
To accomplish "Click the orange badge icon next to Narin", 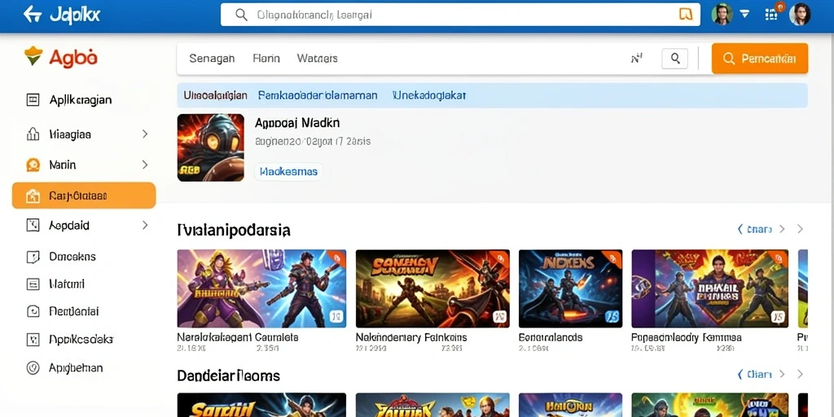I will 33,165.
